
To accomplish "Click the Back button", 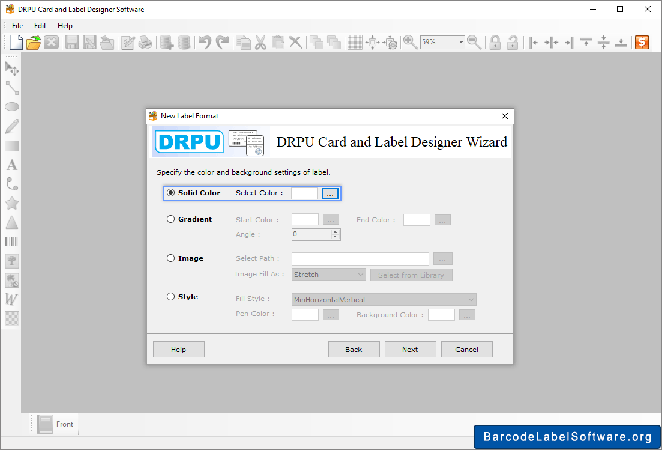I will 354,350.
